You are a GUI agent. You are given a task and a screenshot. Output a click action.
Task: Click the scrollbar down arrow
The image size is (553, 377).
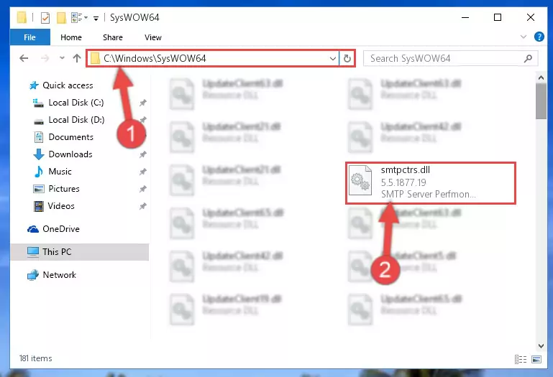[x=541, y=346]
